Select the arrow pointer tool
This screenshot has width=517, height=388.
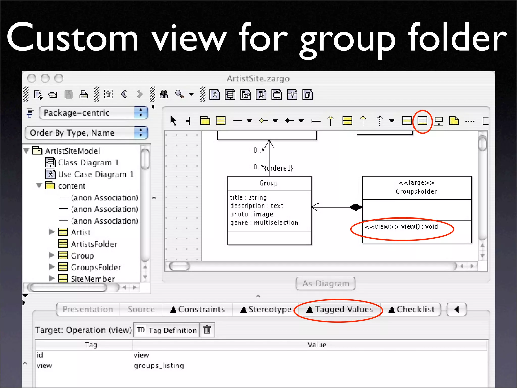tap(173, 120)
